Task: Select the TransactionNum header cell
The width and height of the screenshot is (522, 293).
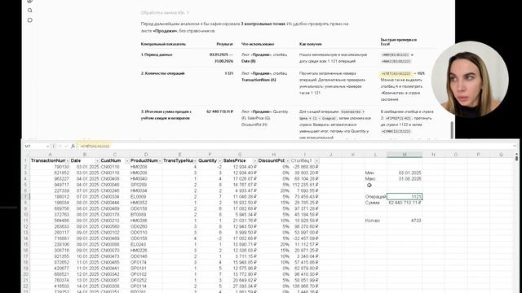Action: (x=50, y=161)
